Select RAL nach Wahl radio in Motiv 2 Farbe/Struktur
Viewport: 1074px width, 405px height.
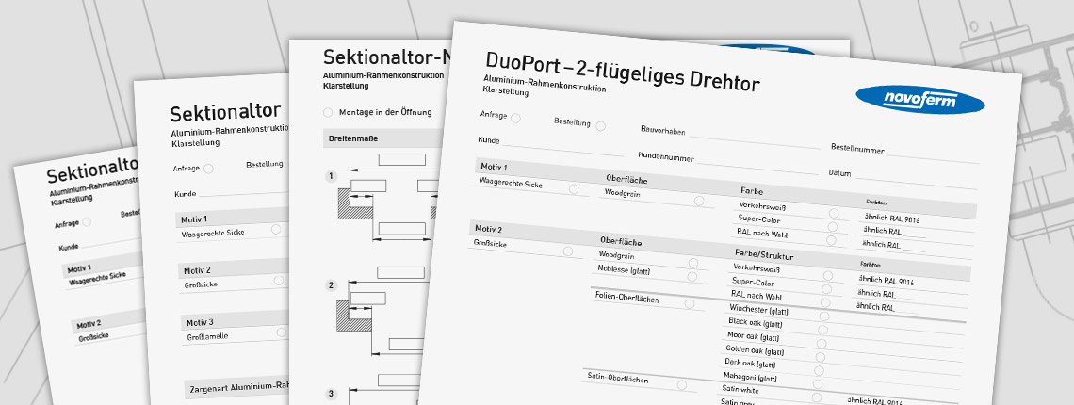coord(824,303)
